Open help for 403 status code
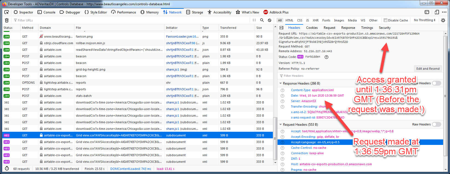 click(x=326, y=57)
